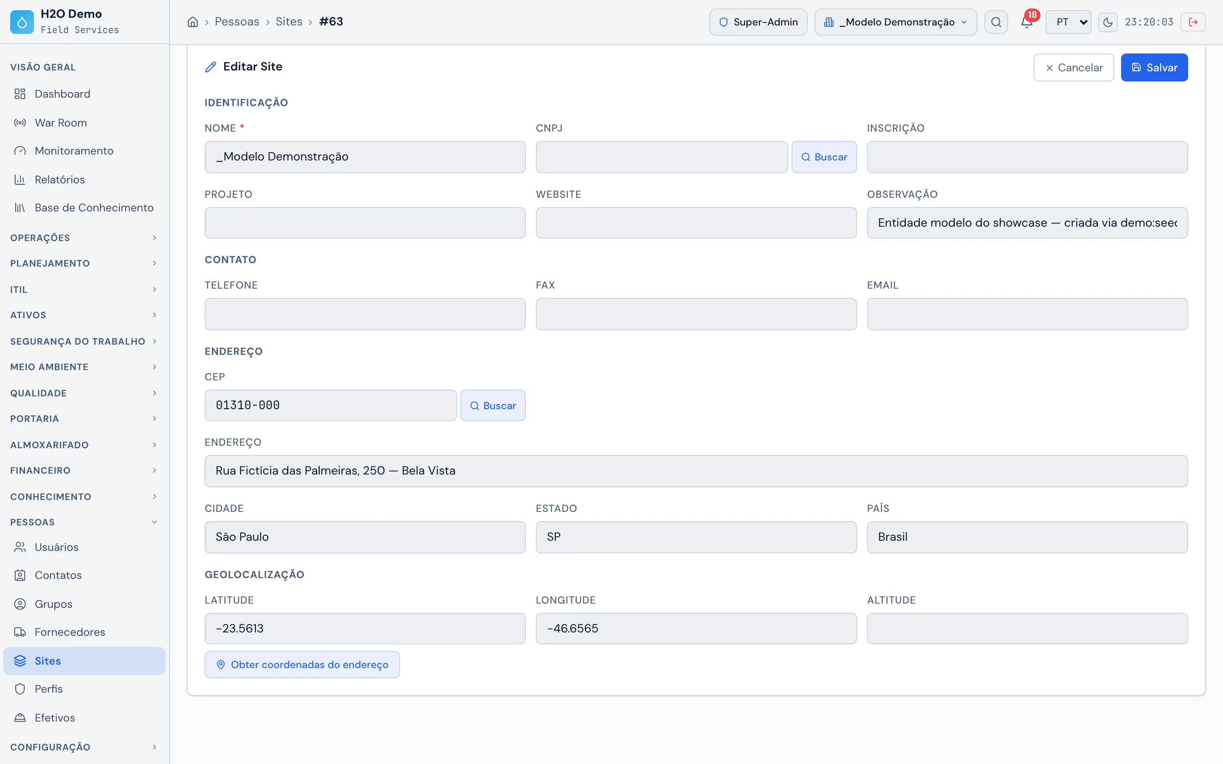Focus the Latitude input field
Screen dimensions: 1223x764
pos(365,629)
